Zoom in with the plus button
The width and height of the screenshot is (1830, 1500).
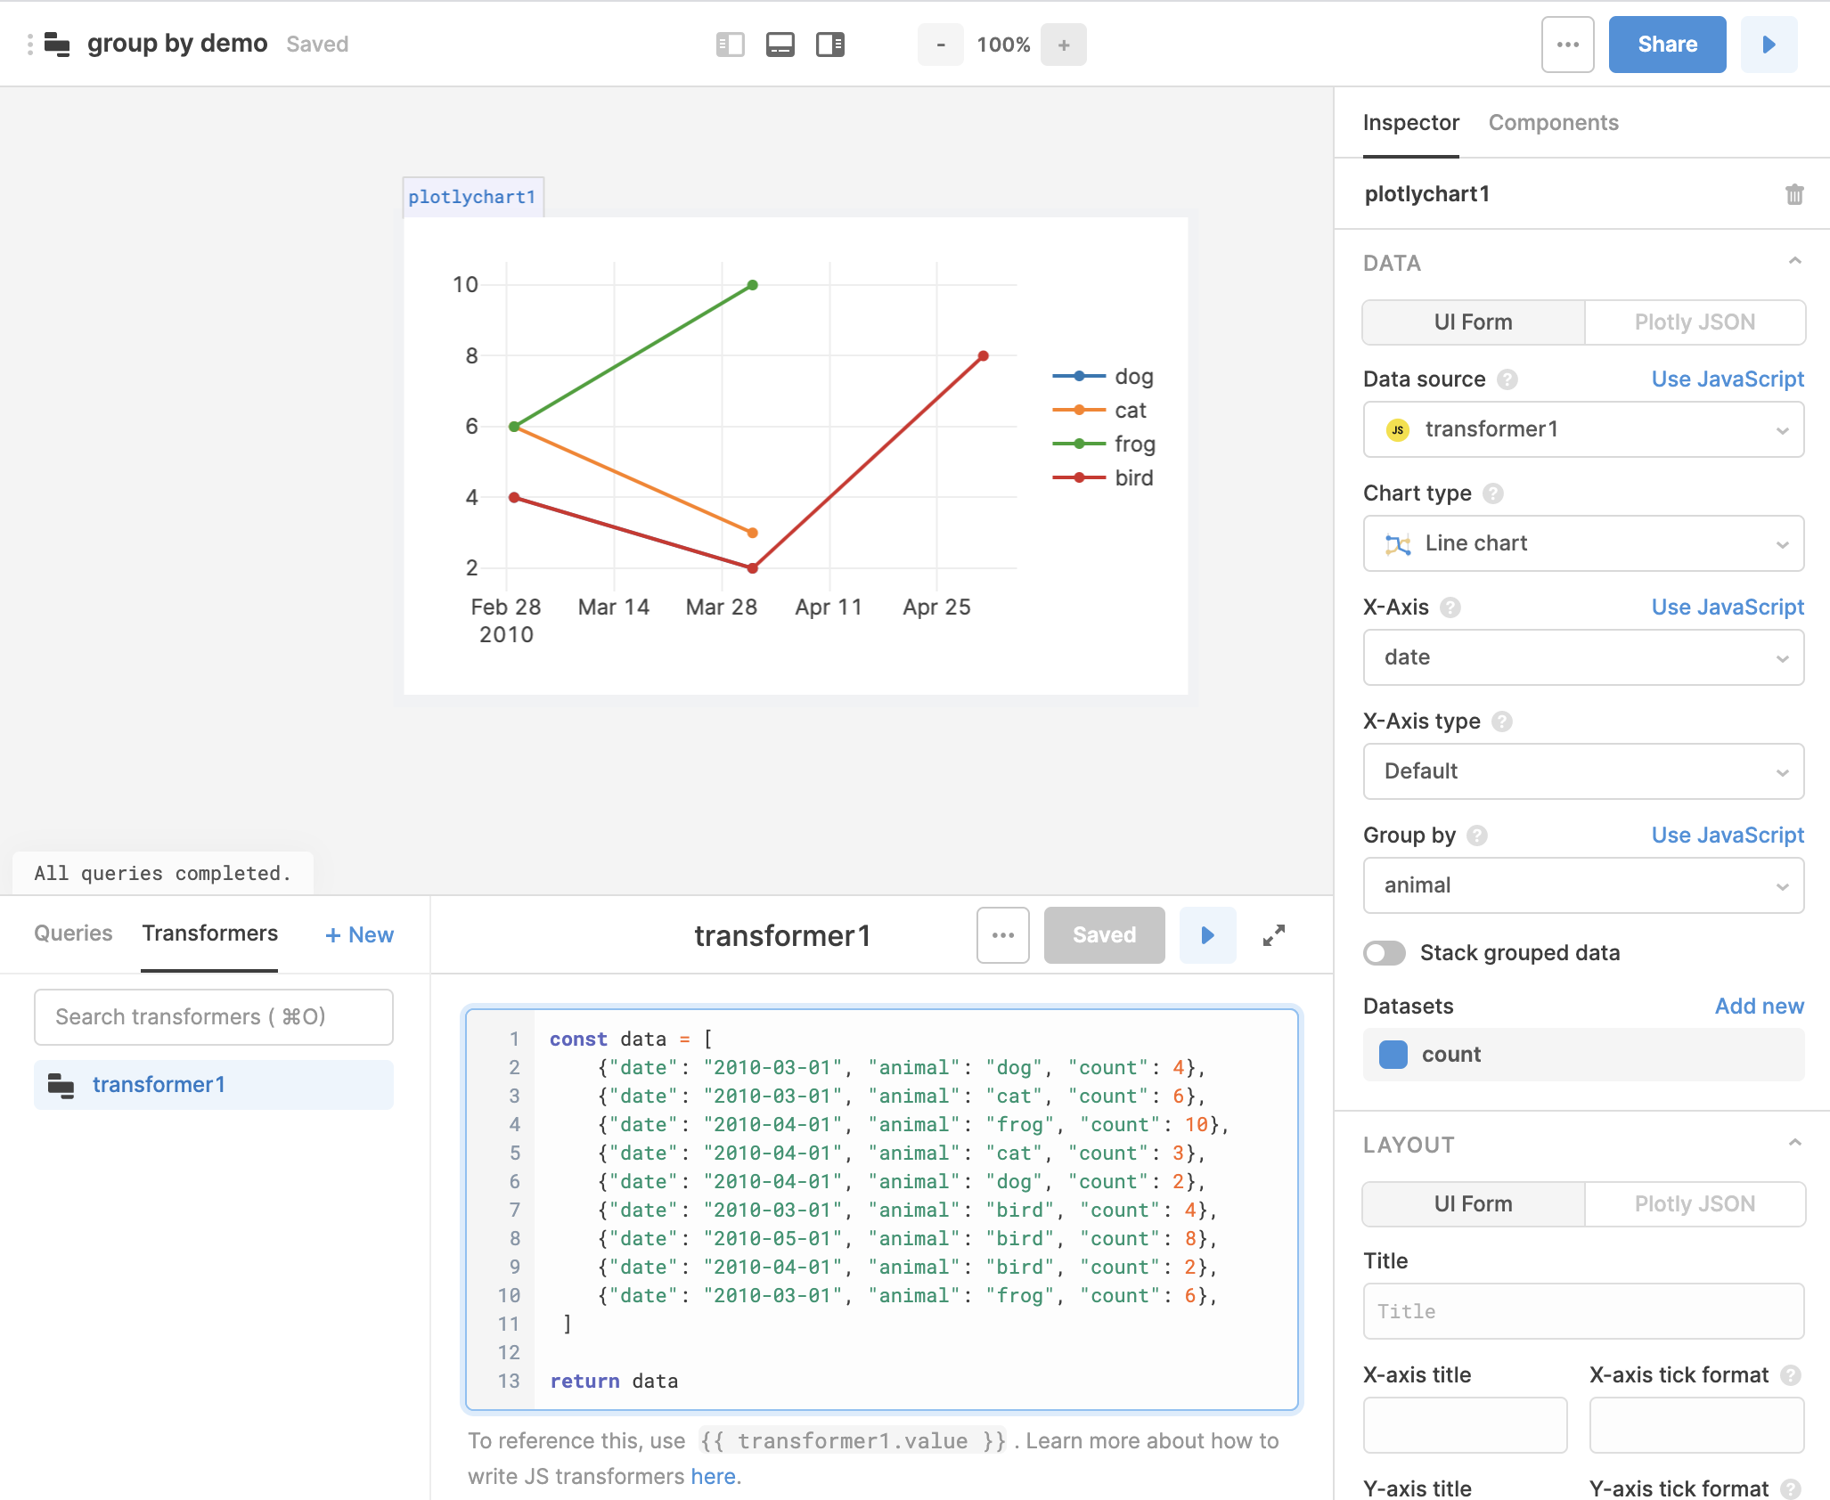point(1064,45)
